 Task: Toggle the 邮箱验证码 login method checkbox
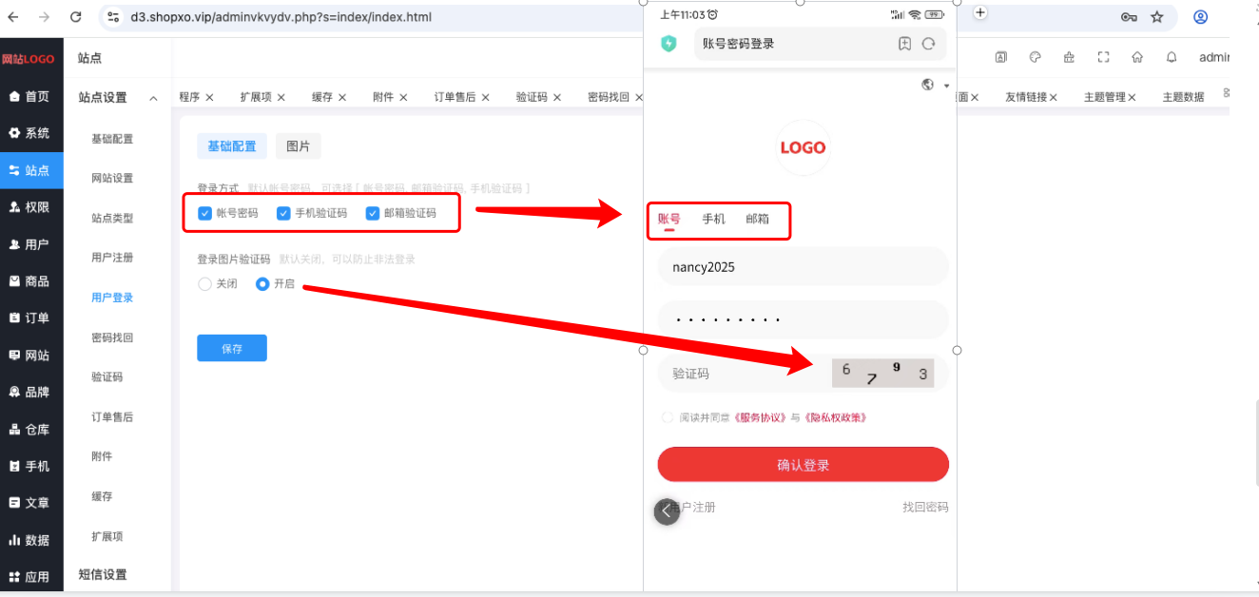tap(373, 213)
